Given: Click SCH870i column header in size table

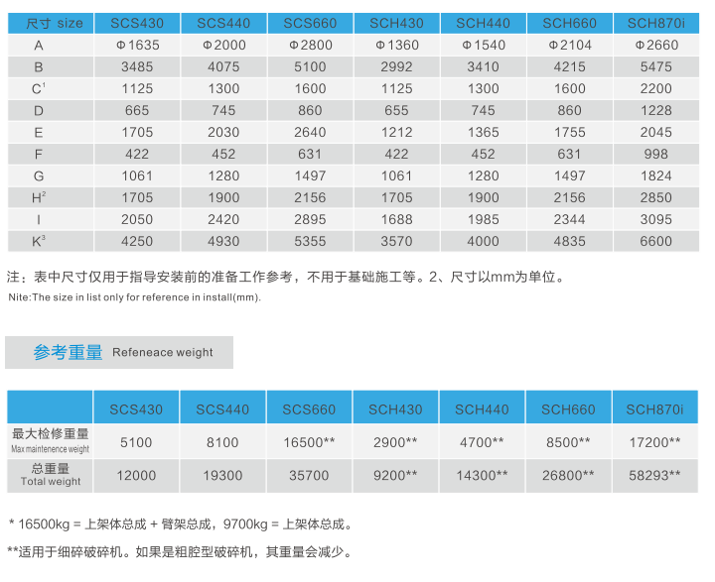Looking at the screenshot, I should coord(655,22).
